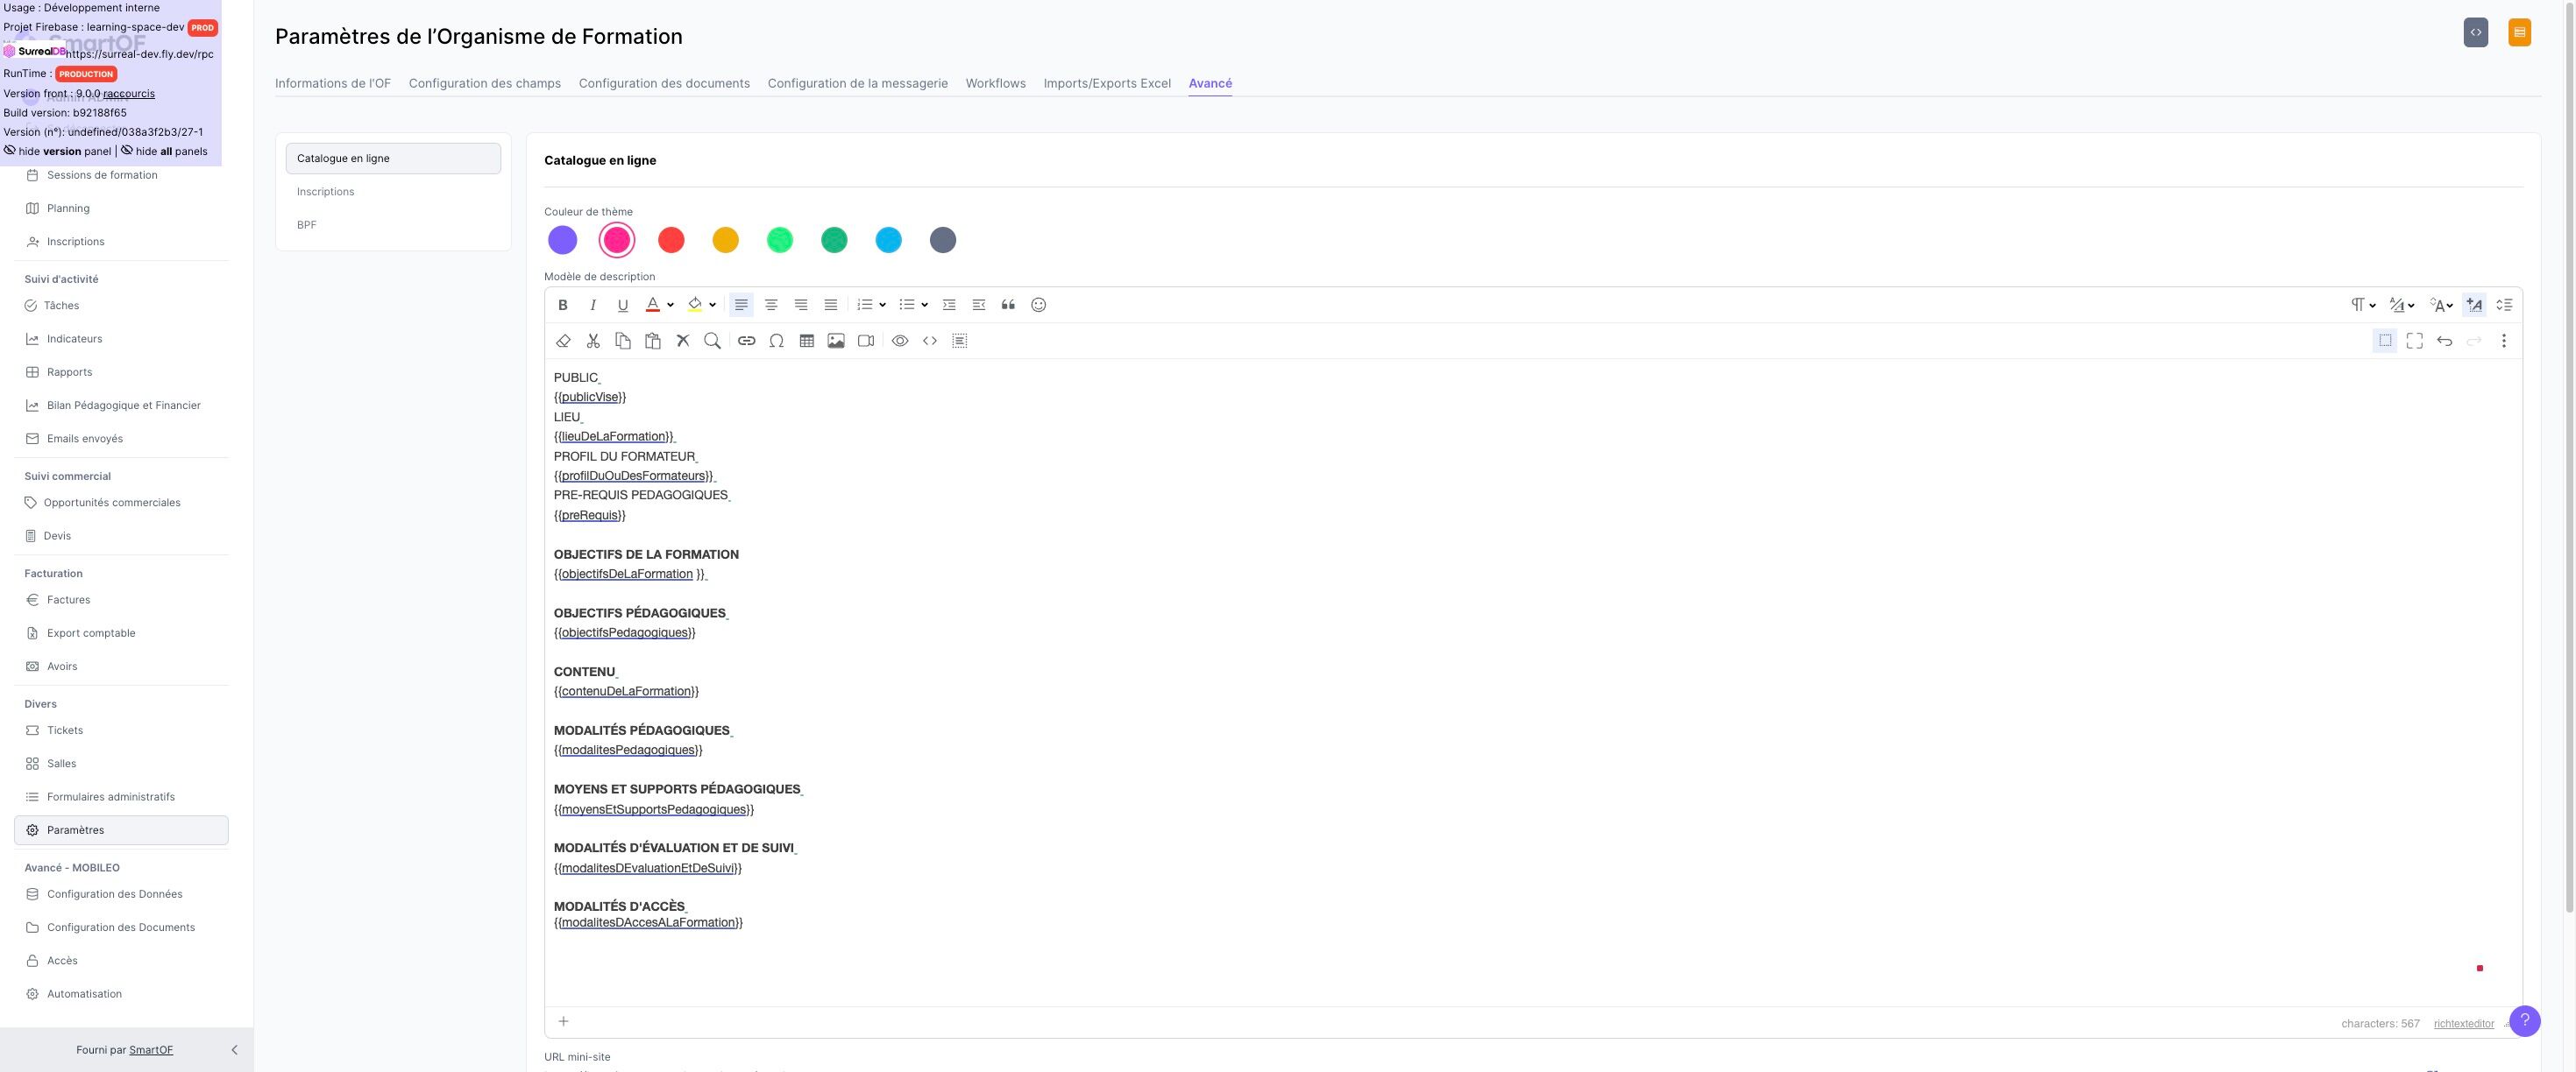This screenshot has width=2576, height=1072.
Task: Click the insert link icon
Action: [x=746, y=341]
